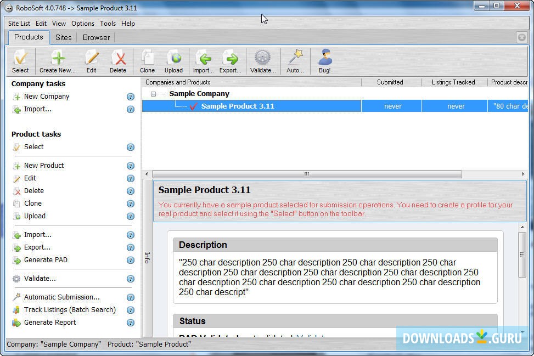Open help for New Company task
This screenshot has height=356, width=534.
click(131, 97)
